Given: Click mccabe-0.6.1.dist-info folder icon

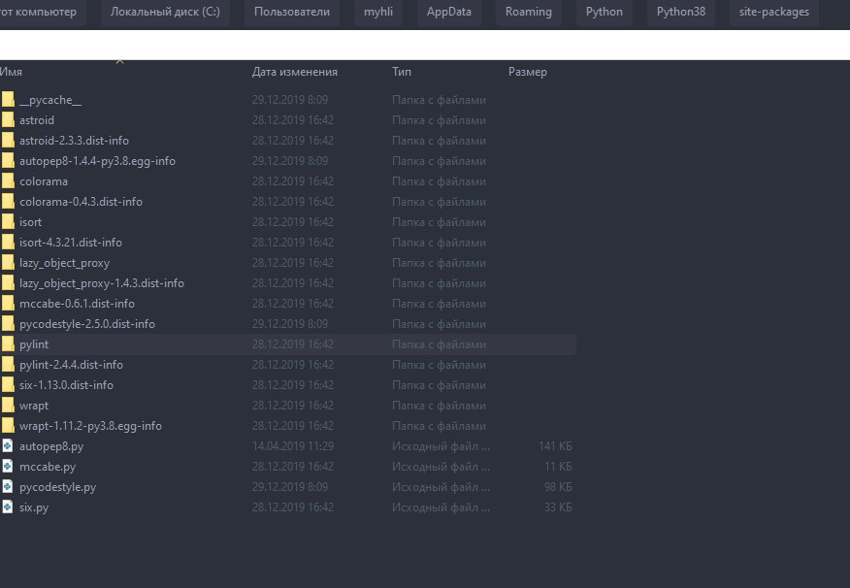Looking at the screenshot, I should click(8, 304).
